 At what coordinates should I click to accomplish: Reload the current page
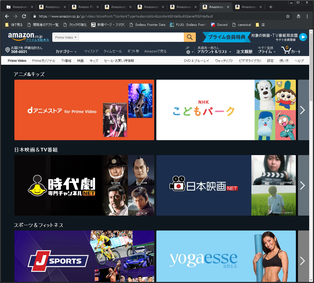(x=24, y=16)
